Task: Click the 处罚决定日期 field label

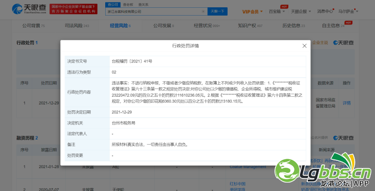Action: coord(79,112)
